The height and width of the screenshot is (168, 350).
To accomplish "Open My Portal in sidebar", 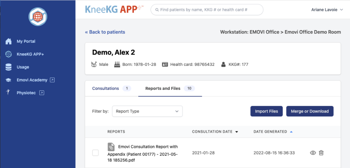I will point(26,41).
